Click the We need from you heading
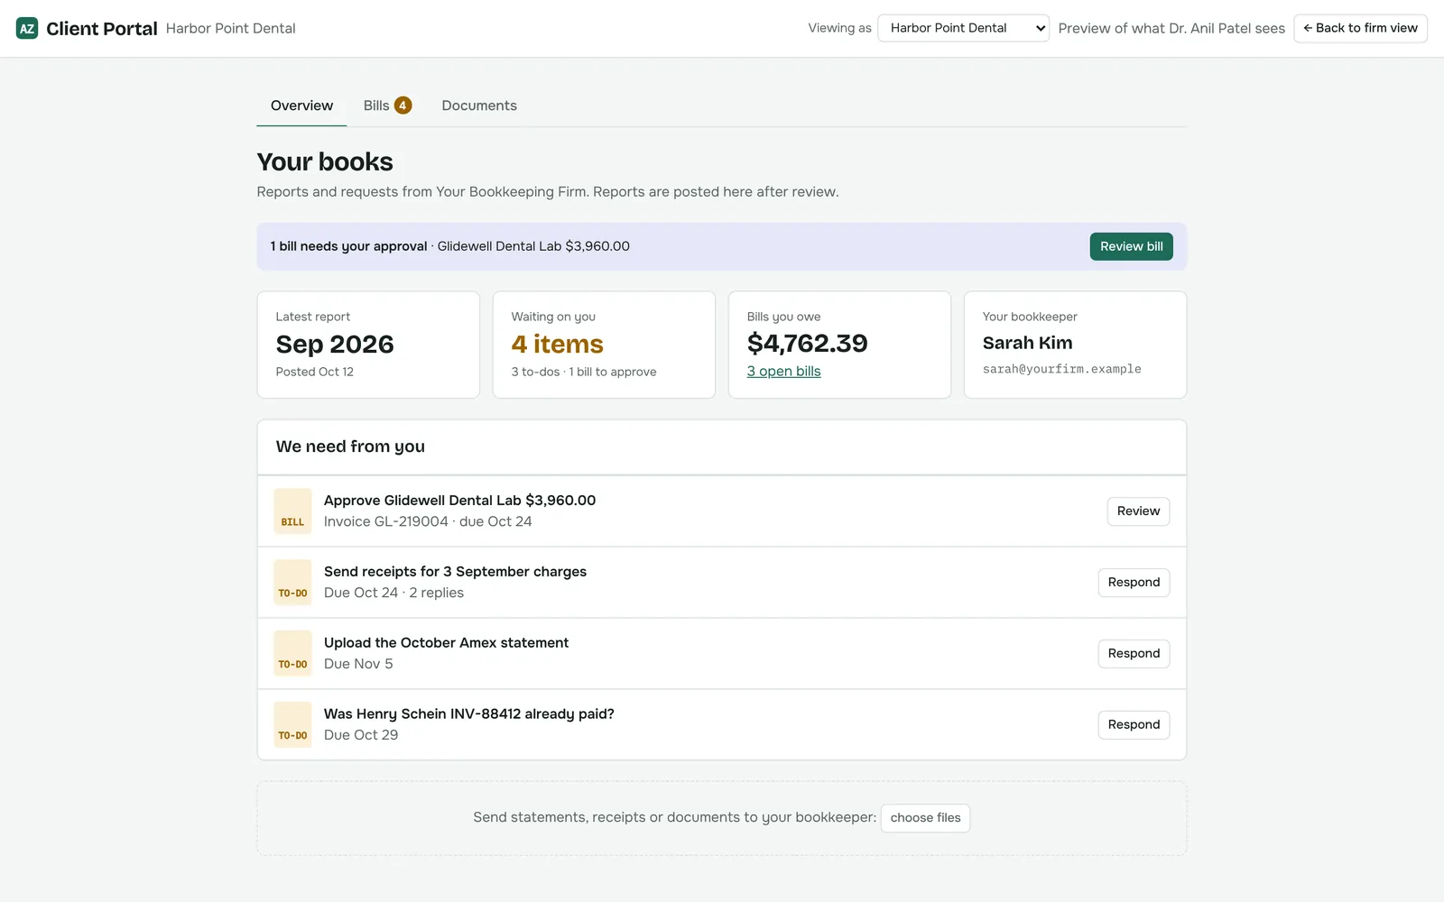 350,446
